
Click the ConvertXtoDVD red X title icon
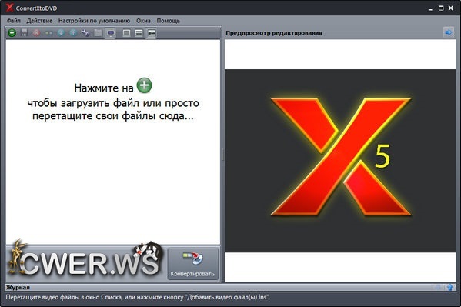[x=10, y=8]
